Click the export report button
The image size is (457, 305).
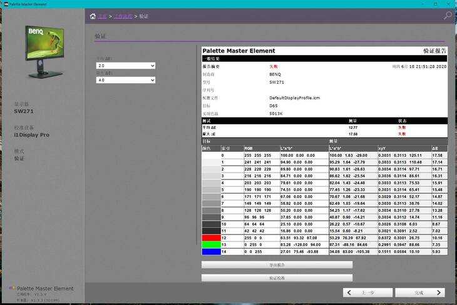(277, 265)
